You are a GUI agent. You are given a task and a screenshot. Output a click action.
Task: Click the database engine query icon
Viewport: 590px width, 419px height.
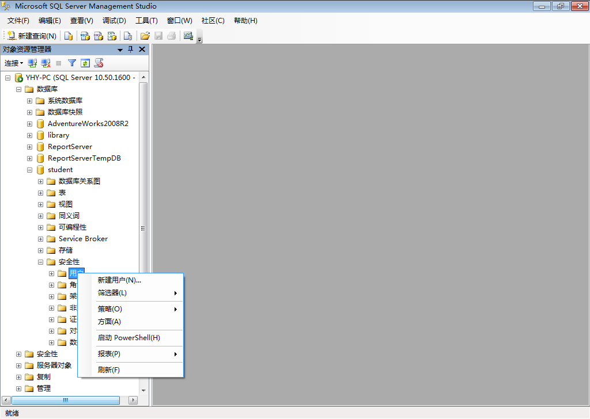point(69,36)
